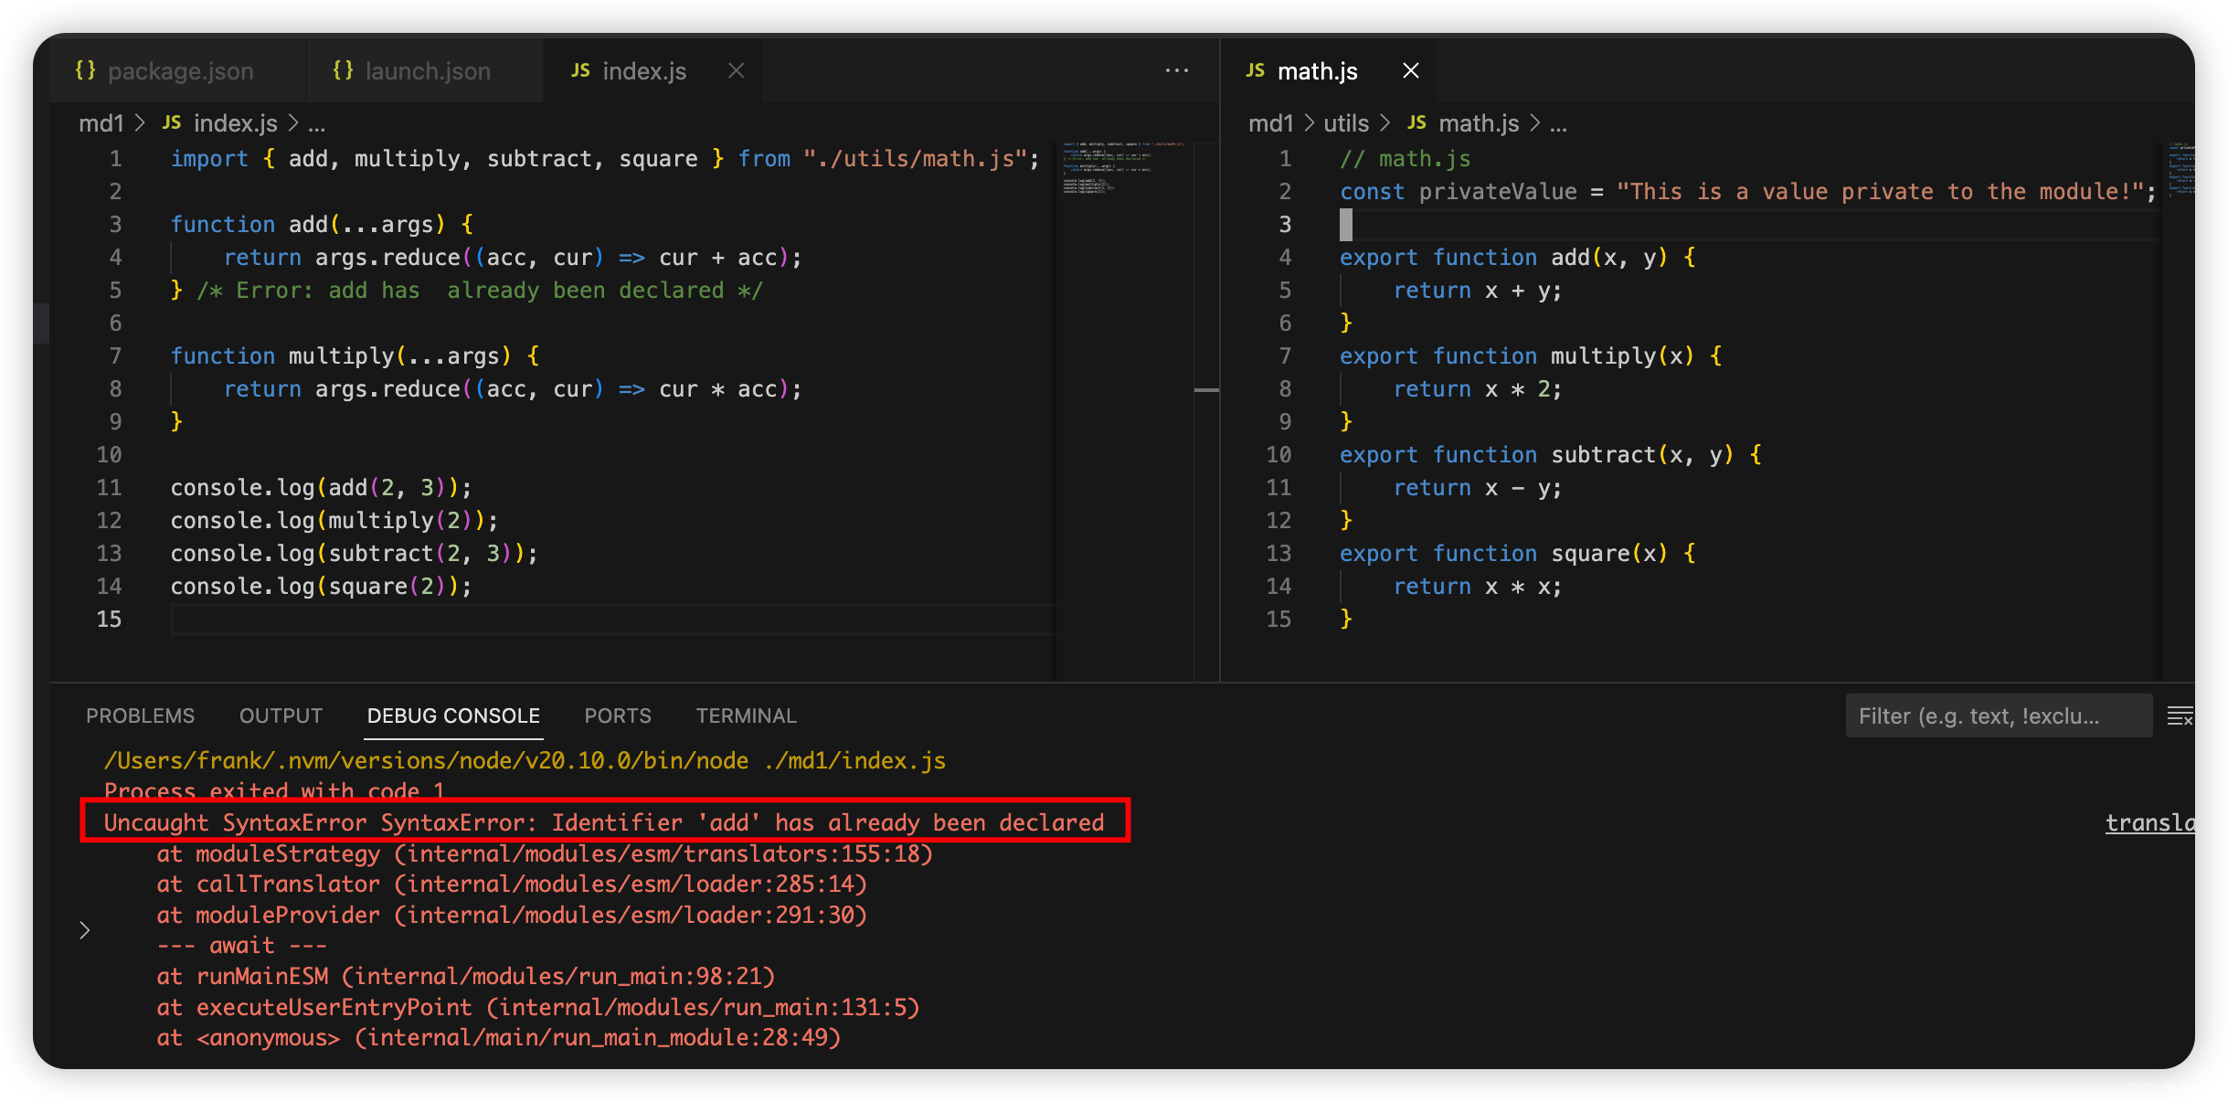This screenshot has height=1102, width=2228.
Task: Clear the debug console with list icon
Action: pos(2180,715)
